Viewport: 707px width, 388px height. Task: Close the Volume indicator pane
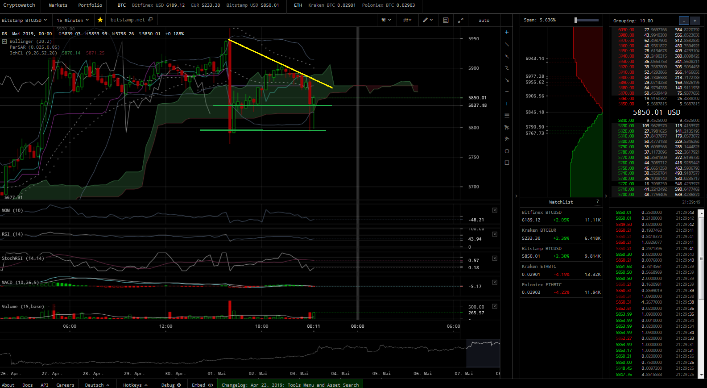495,306
